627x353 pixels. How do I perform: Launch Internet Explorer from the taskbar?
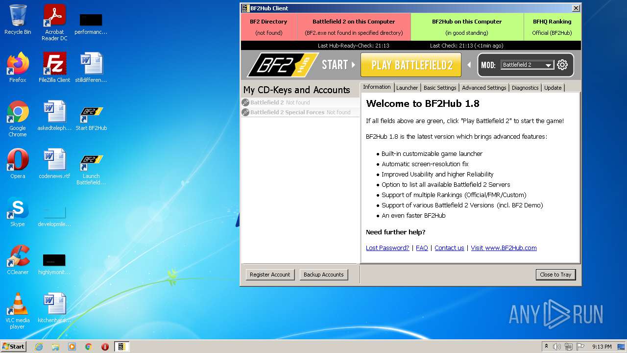[x=39, y=347]
